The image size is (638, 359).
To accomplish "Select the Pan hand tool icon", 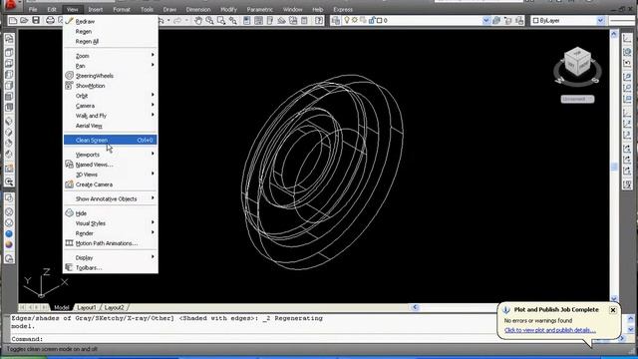I will click(x=198, y=20).
